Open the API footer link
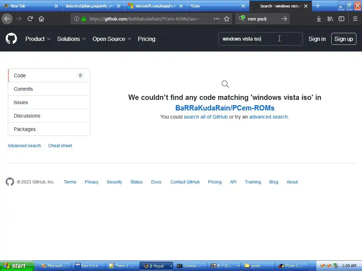Viewport: 362px width, 271px height. coord(233,182)
